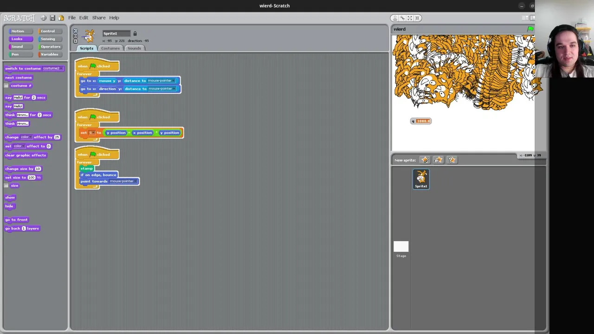This screenshot has width=594, height=334.
Task: Open mouse-pointer dropdown in first go to block
Action: 161,81
